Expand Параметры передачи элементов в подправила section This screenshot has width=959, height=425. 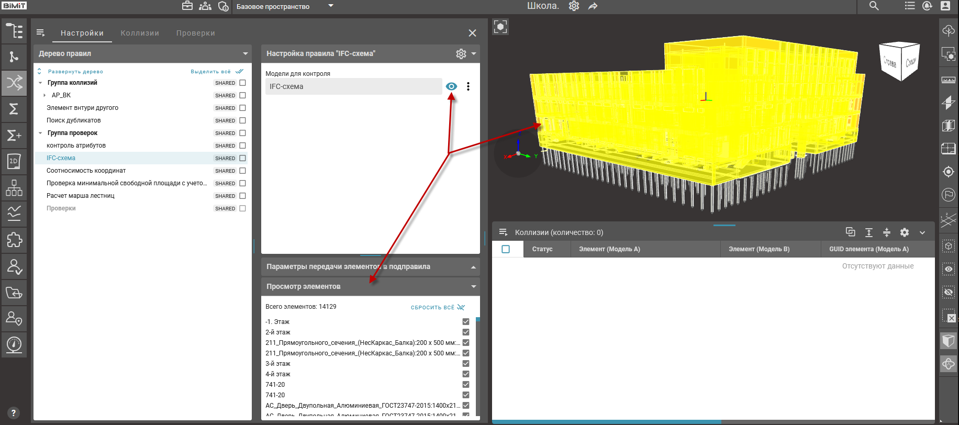(x=473, y=267)
